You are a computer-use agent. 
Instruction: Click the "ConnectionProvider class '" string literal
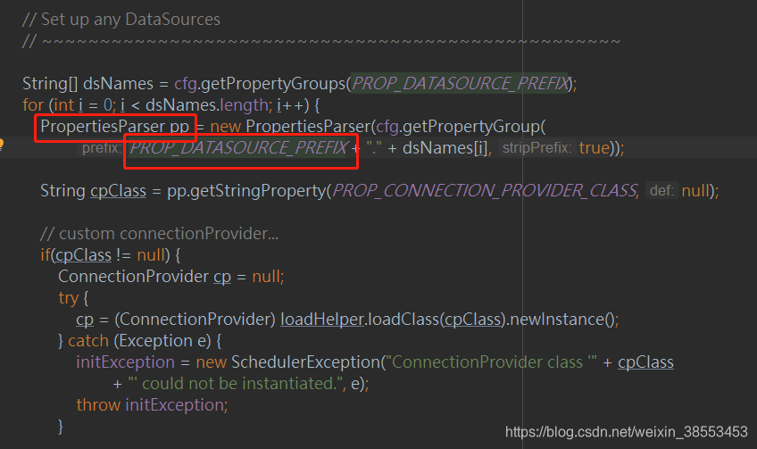[x=492, y=362]
